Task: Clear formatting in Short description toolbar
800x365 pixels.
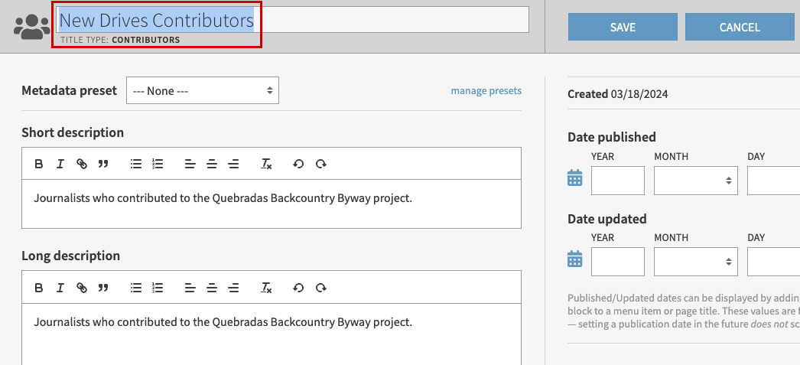Action: pyautogui.click(x=266, y=164)
